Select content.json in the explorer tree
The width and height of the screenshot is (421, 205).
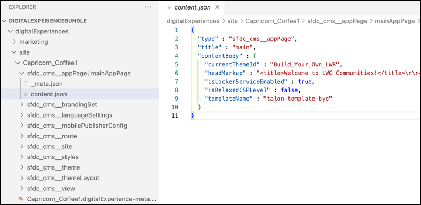[x=49, y=94]
